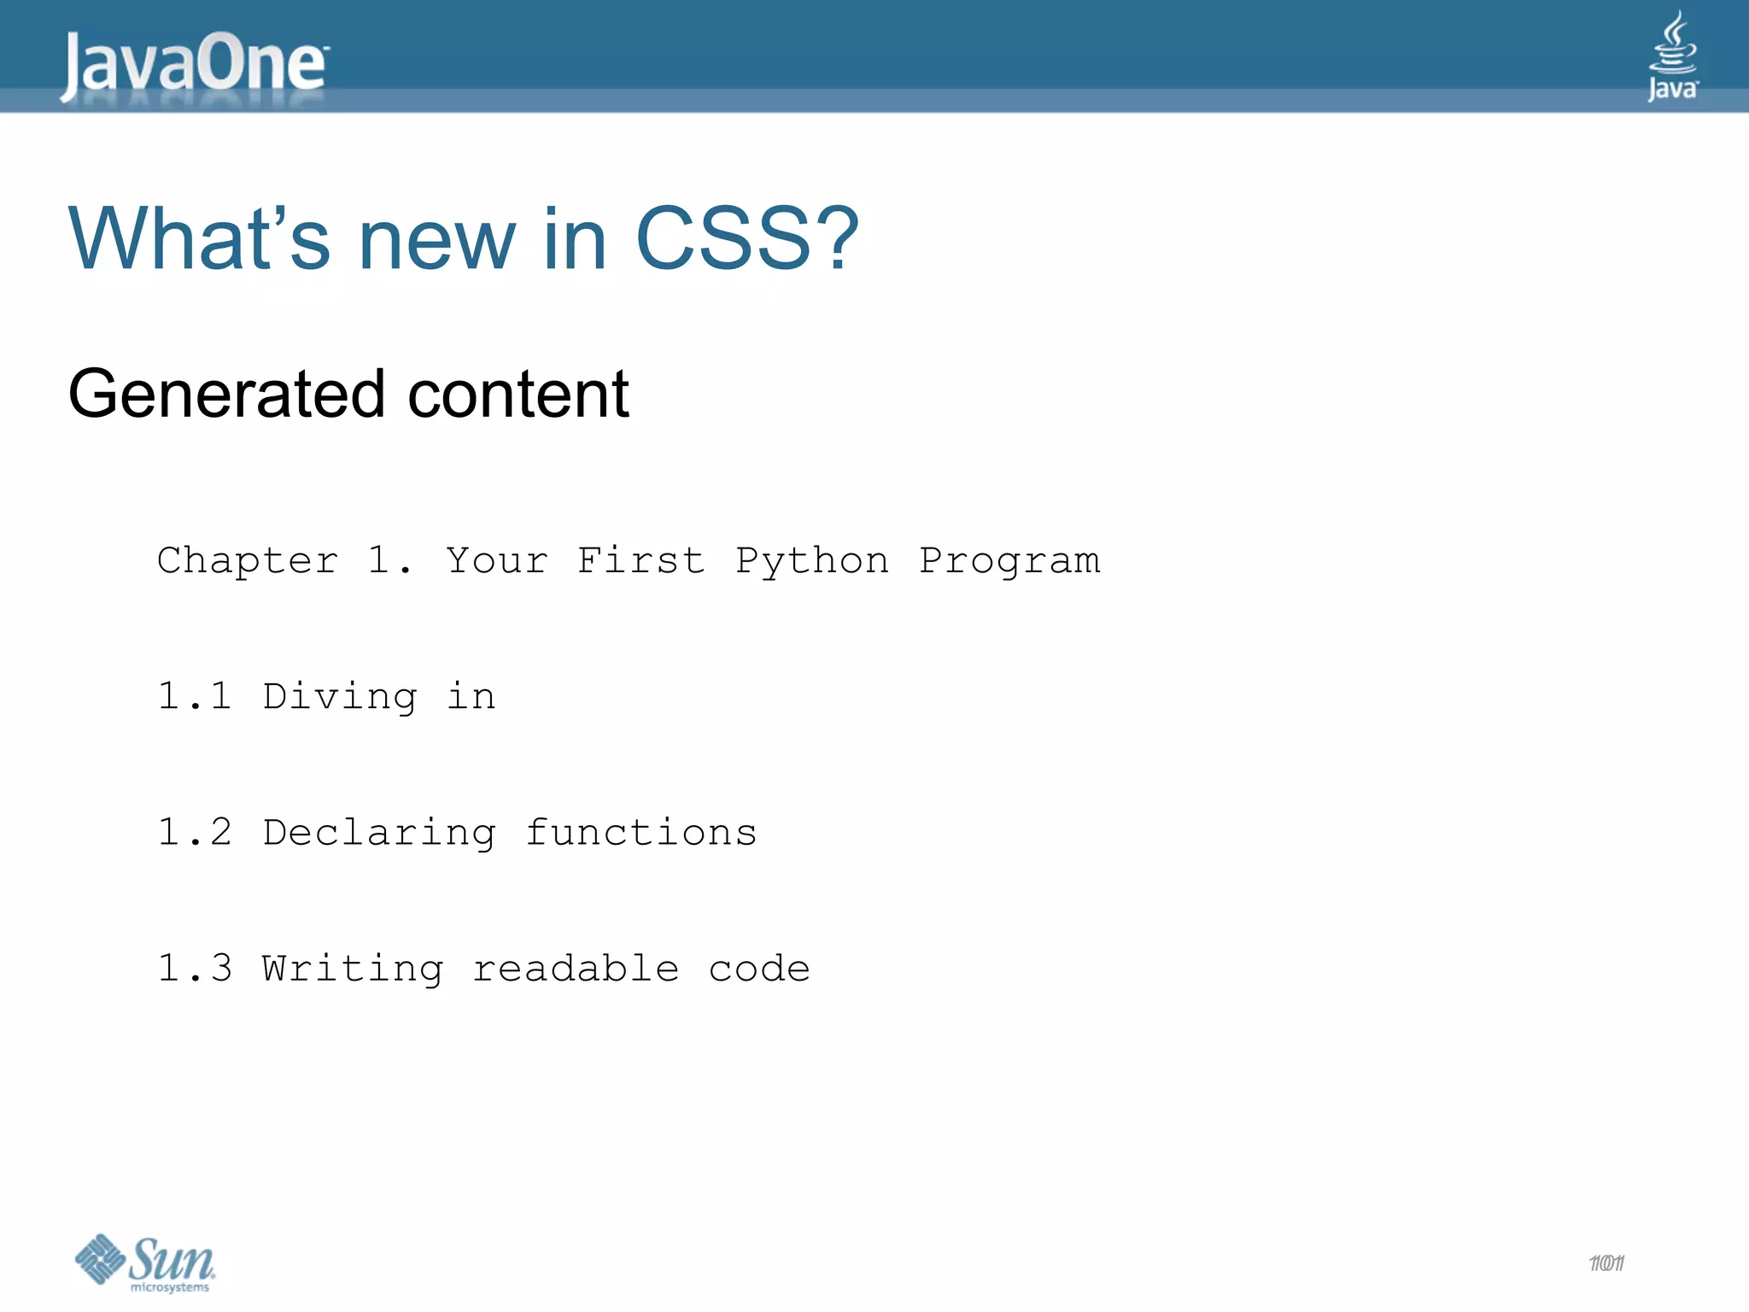Click the Sun diamond emblem icon
Screen dimensions: 1749x1312
pyautogui.click(x=100, y=1258)
